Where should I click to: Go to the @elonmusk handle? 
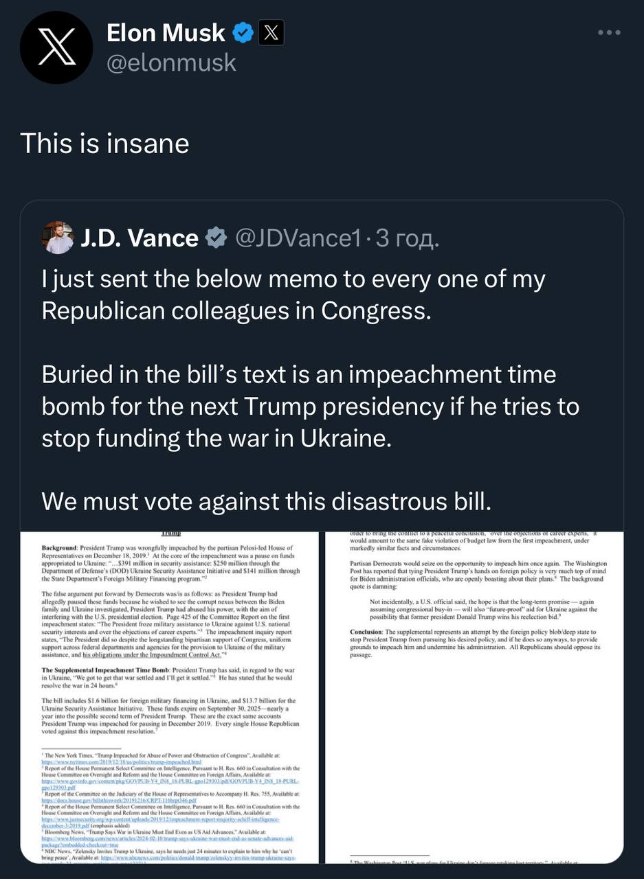point(171,62)
